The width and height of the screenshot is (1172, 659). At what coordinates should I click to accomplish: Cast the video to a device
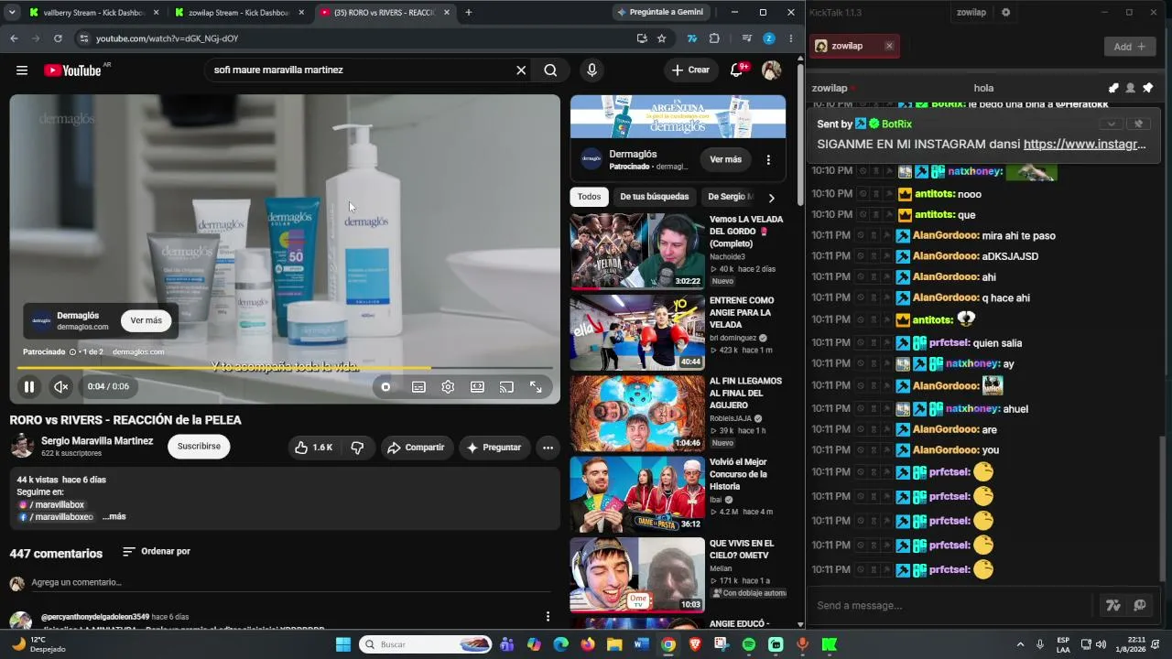(506, 387)
